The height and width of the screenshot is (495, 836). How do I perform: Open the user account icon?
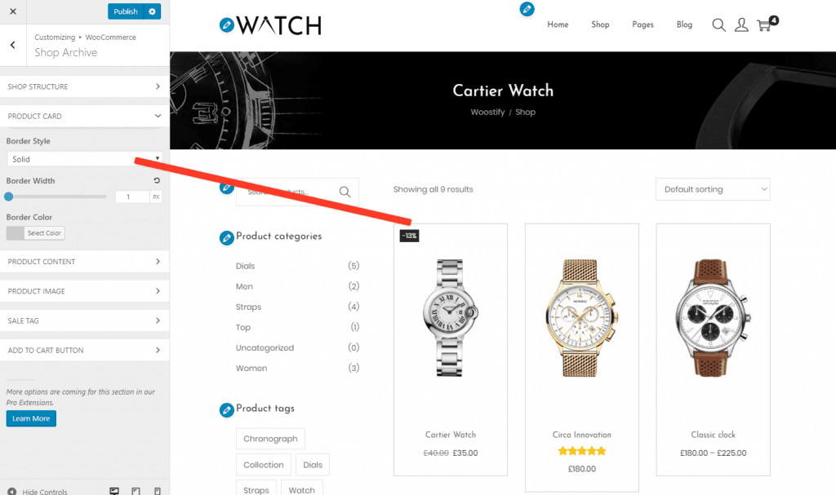741,25
